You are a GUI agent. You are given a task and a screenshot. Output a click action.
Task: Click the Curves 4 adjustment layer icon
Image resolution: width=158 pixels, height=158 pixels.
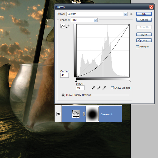coord(76,114)
